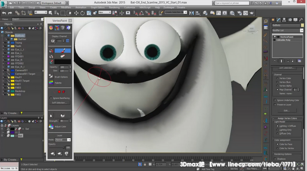307x171 pixels.
Task: Open the Palette button
Action: 51,83
